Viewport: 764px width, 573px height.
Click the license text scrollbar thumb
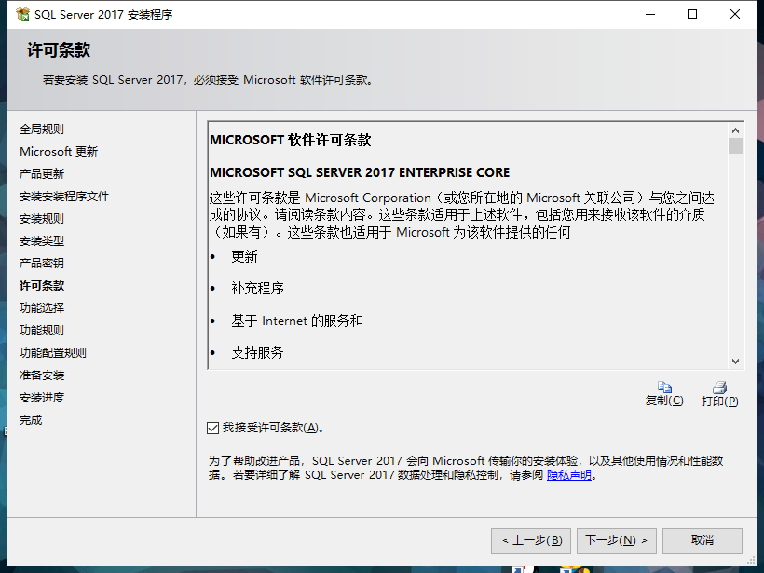tap(736, 146)
